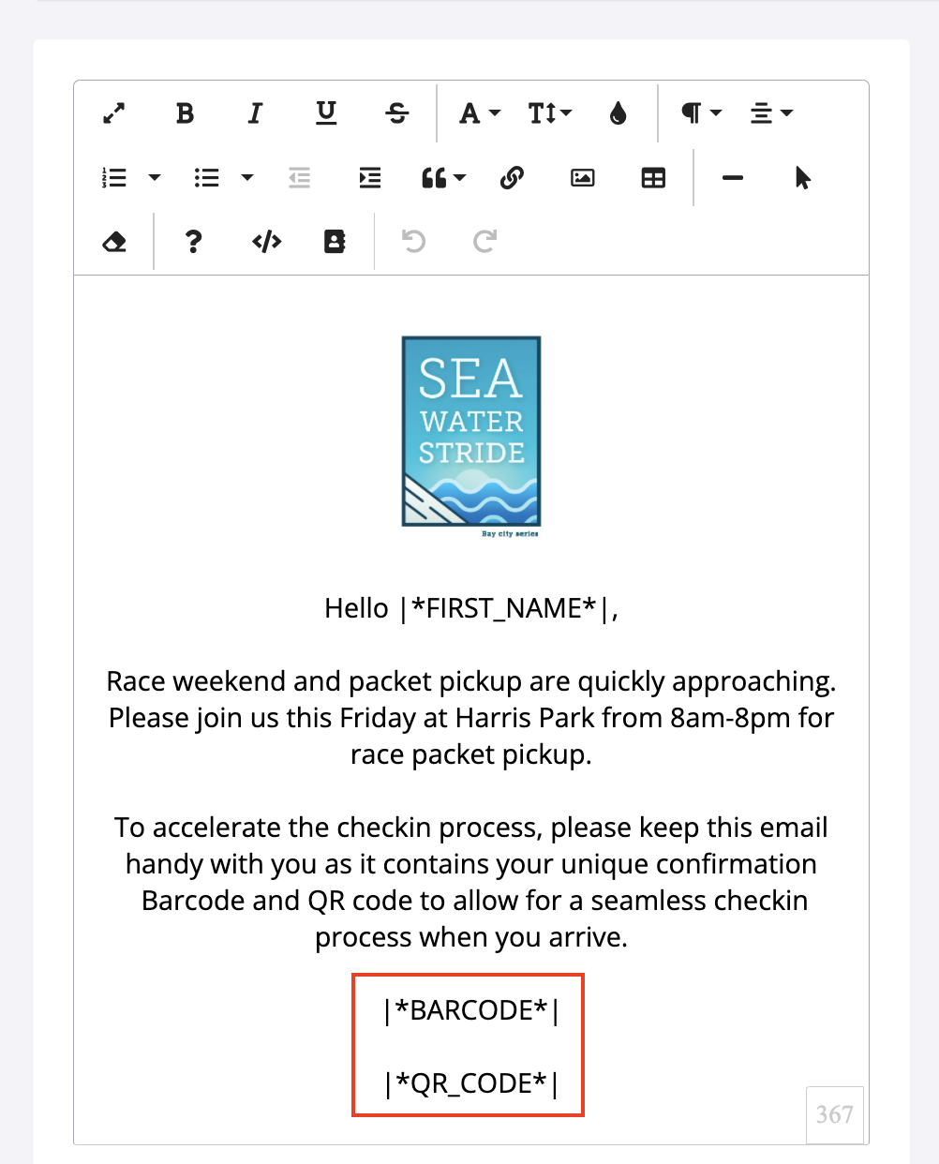Open the font family dropdown
This screenshot has width=939, height=1164.
coord(479,113)
